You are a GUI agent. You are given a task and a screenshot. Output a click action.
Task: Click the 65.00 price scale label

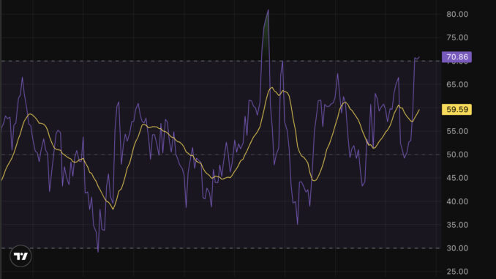pos(457,84)
